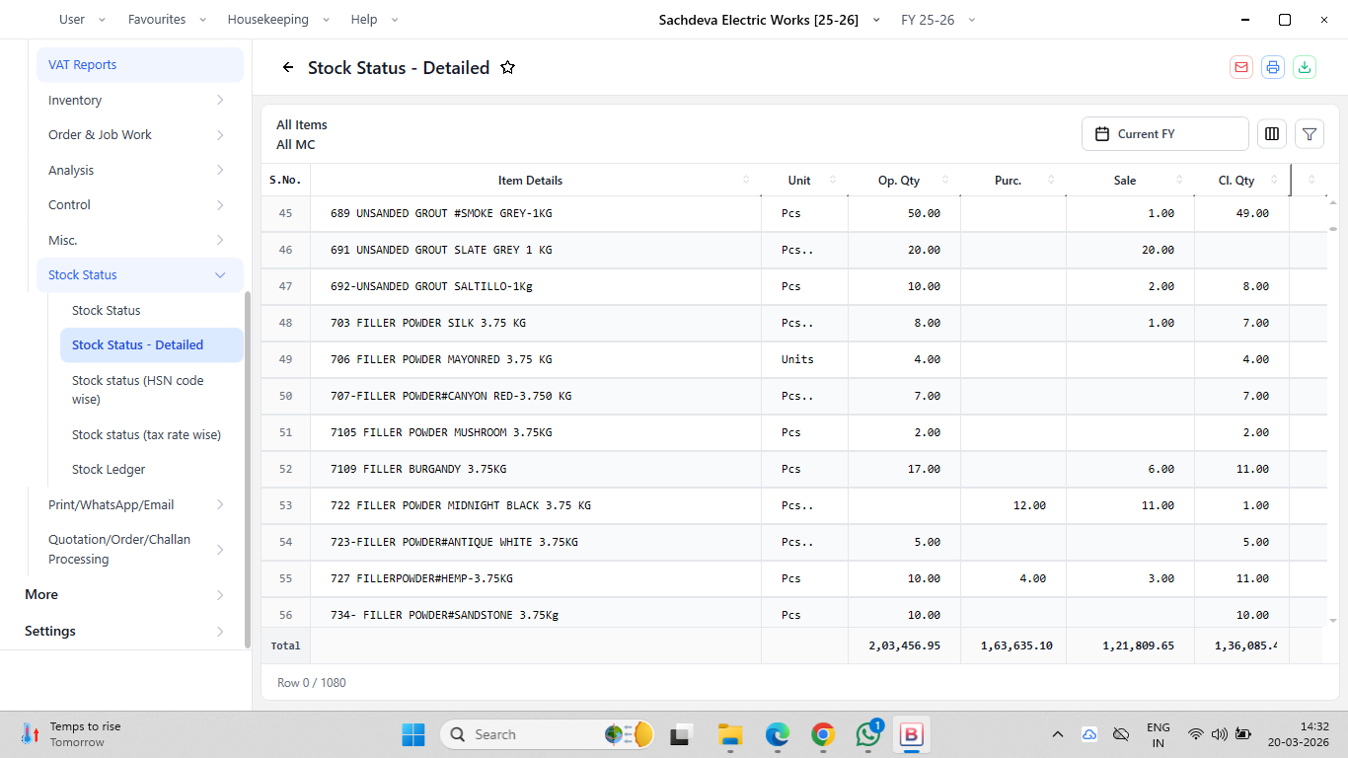
Task: Click the S.No. column header
Action: tap(285, 180)
